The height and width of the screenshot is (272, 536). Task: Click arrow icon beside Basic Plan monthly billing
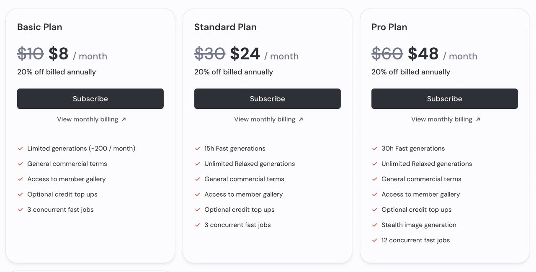[x=124, y=119]
